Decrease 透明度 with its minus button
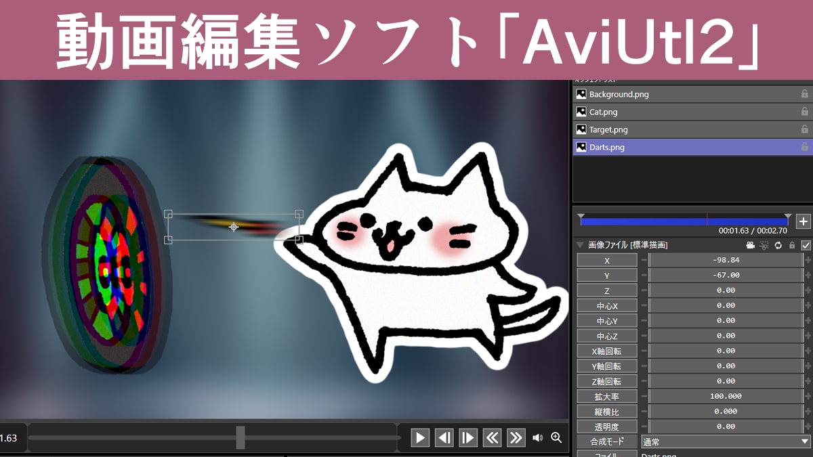813x457 pixels. pos(644,427)
